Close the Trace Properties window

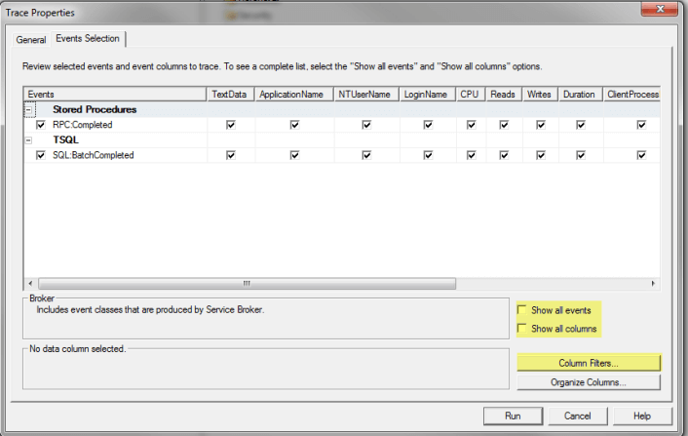660,9
